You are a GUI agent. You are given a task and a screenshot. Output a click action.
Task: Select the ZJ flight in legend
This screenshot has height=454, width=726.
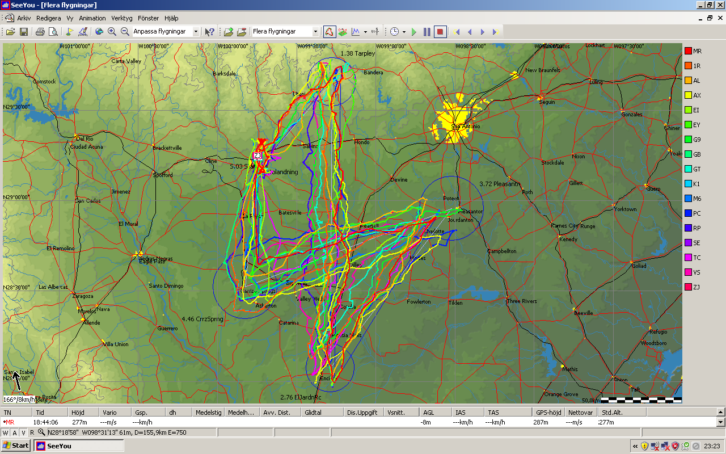(x=693, y=287)
